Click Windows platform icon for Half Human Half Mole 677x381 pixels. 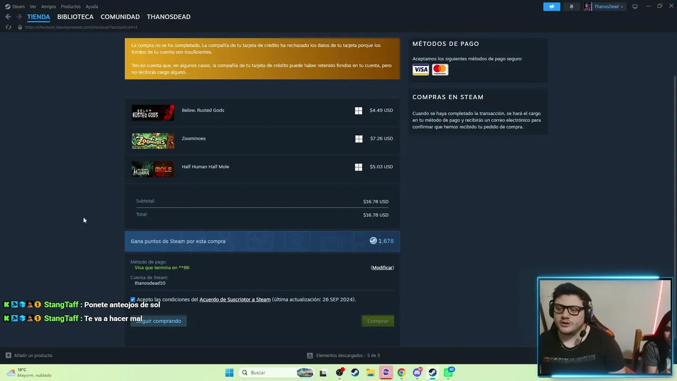359,167
